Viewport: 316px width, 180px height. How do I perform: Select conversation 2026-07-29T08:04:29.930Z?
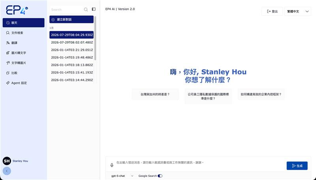[x=71, y=35]
